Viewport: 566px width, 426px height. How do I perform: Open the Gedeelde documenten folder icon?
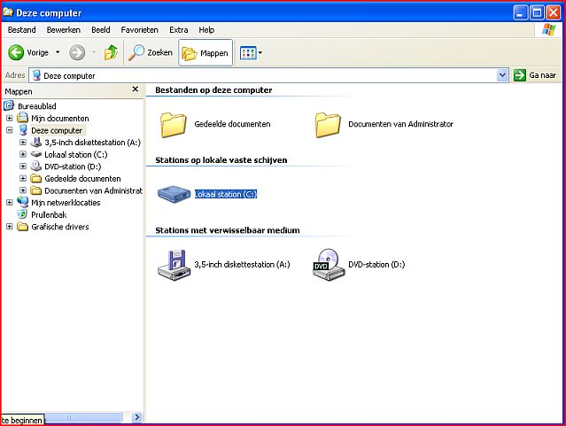(174, 124)
